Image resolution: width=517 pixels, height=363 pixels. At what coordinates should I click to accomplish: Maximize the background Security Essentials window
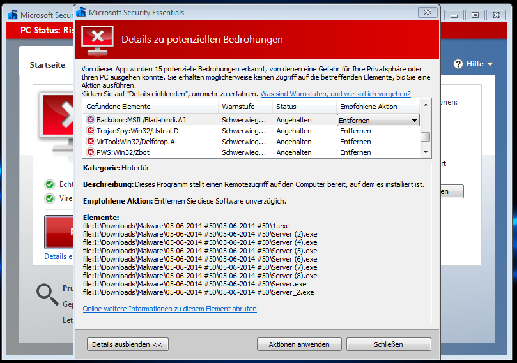pyautogui.click(x=475, y=15)
